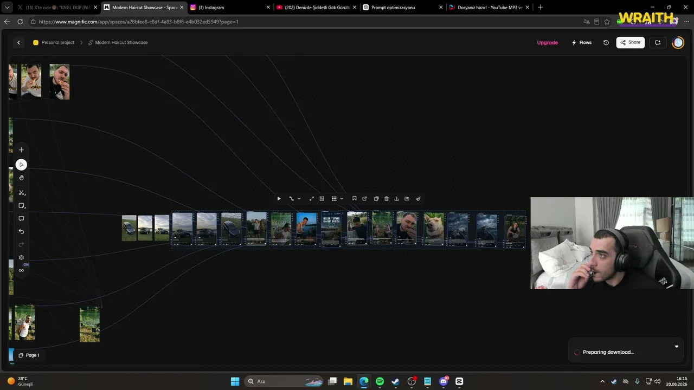Screen dimensions: 694x390
Task: Open the Windows Start menu
Action: 235,381
